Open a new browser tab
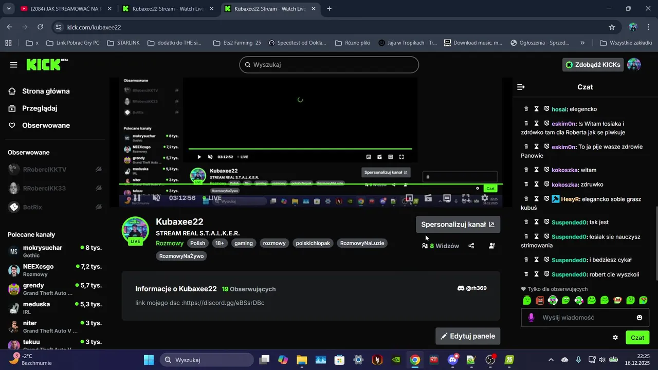658x370 pixels. (x=329, y=9)
